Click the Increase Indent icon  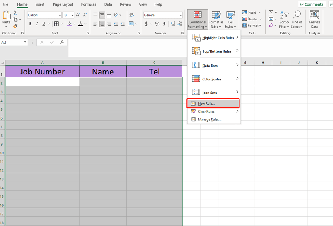click(x=122, y=24)
